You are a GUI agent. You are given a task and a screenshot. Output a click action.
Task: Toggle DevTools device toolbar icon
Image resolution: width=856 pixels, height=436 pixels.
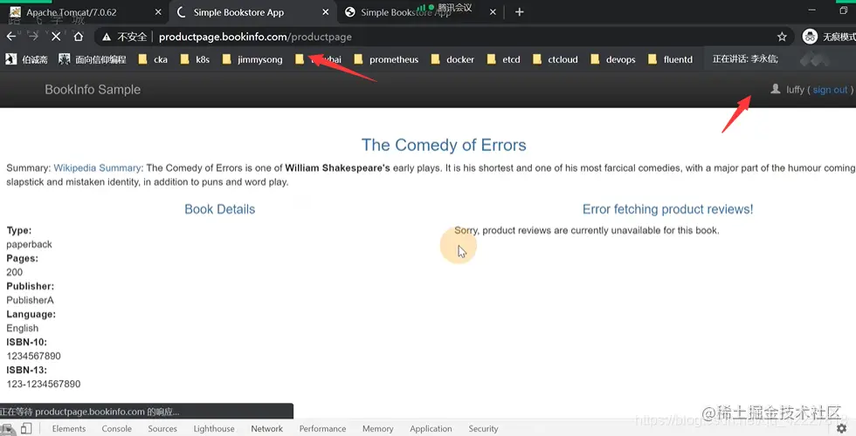point(26,428)
